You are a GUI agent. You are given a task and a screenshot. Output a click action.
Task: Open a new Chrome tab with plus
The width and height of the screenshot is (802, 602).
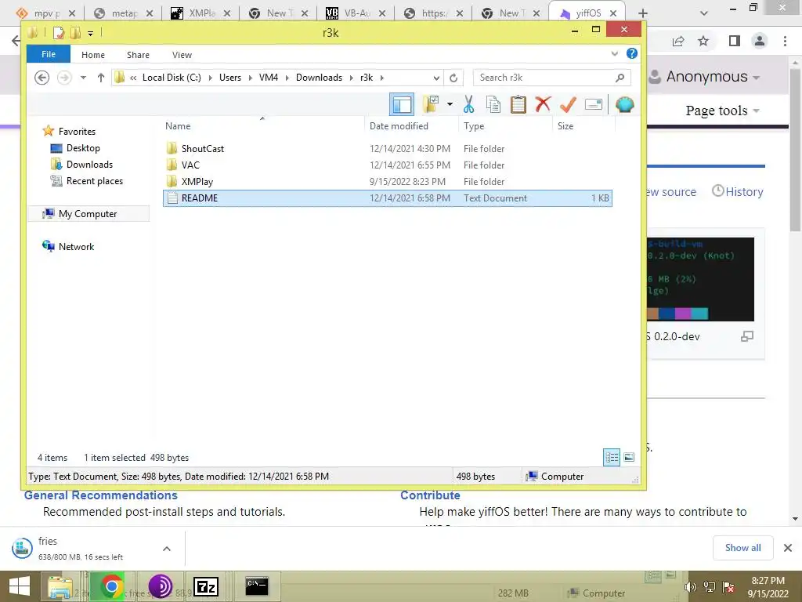point(643,13)
